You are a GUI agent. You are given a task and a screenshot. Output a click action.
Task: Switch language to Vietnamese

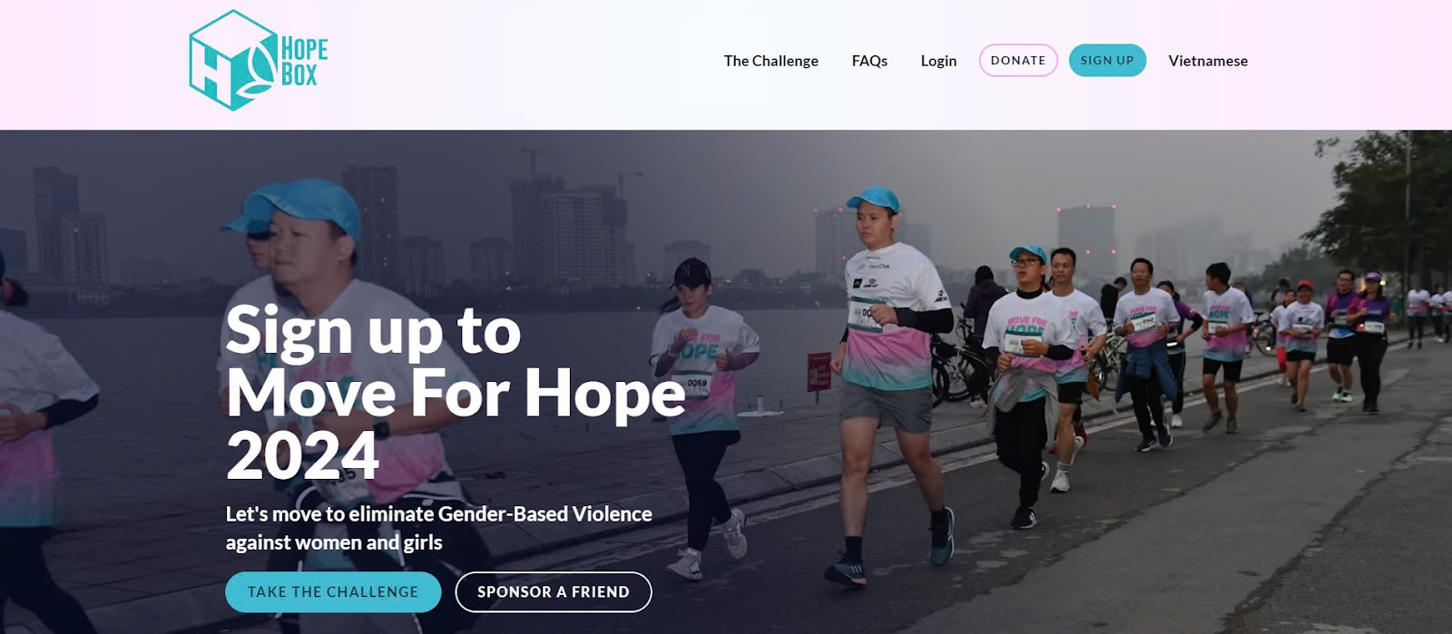coord(1208,61)
